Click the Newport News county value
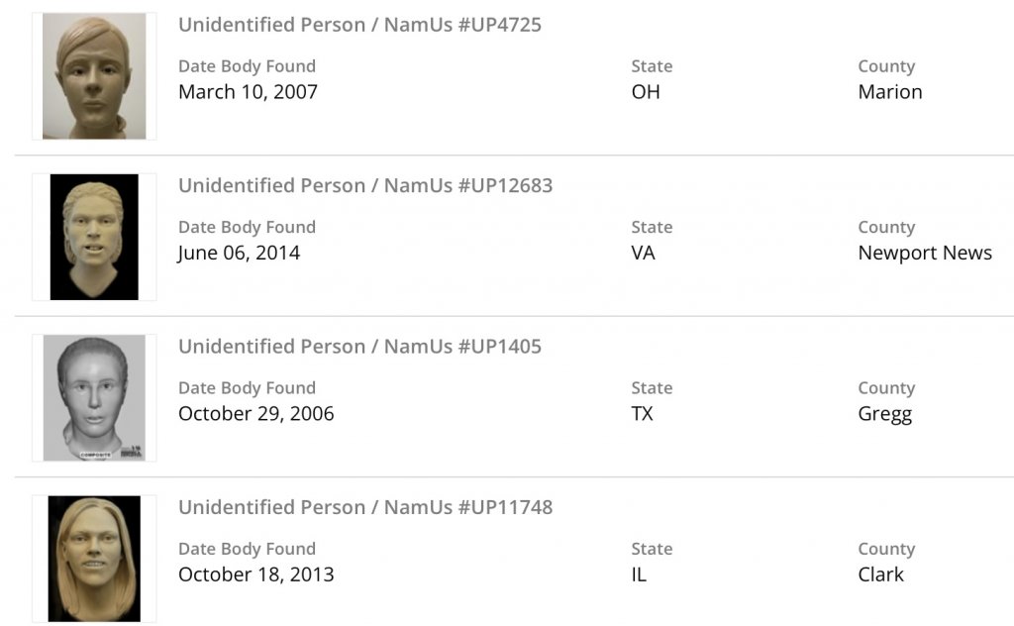 924,253
